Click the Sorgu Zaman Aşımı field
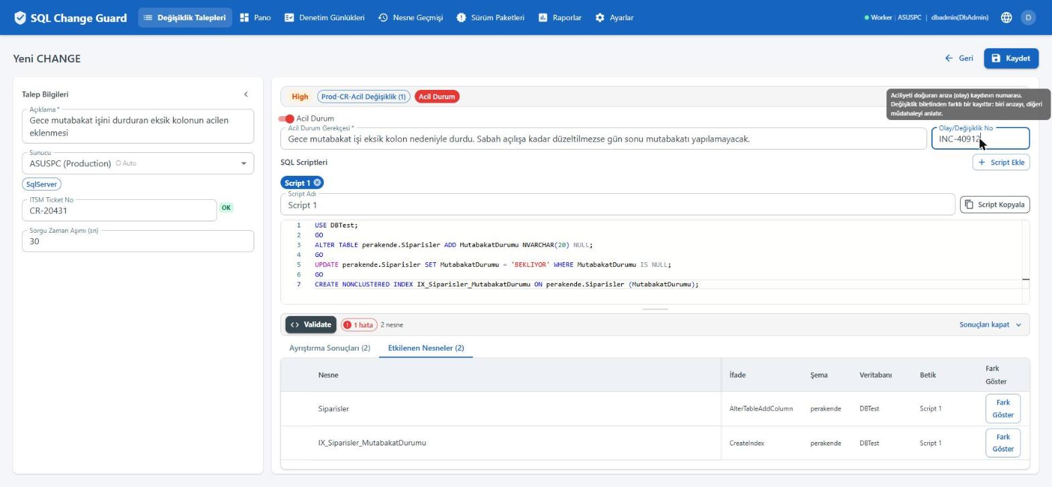The width and height of the screenshot is (1052, 487). (138, 241)
